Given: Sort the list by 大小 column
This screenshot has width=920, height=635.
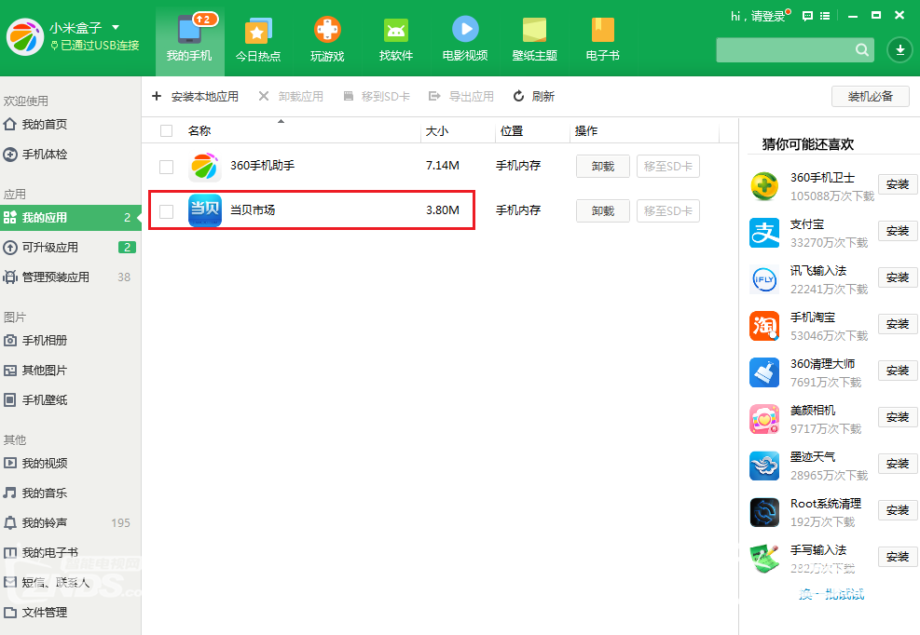Looking at the screenshot, I should tap(437, 130).
